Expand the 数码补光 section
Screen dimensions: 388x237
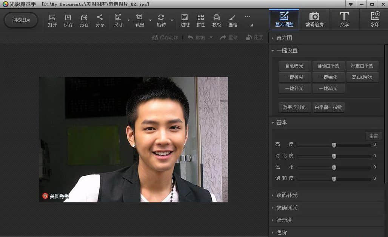coord(287,195)
